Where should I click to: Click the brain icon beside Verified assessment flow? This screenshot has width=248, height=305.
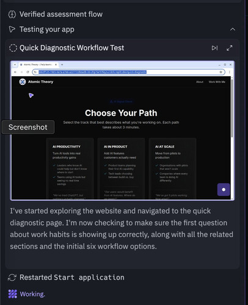pos(12,14)
